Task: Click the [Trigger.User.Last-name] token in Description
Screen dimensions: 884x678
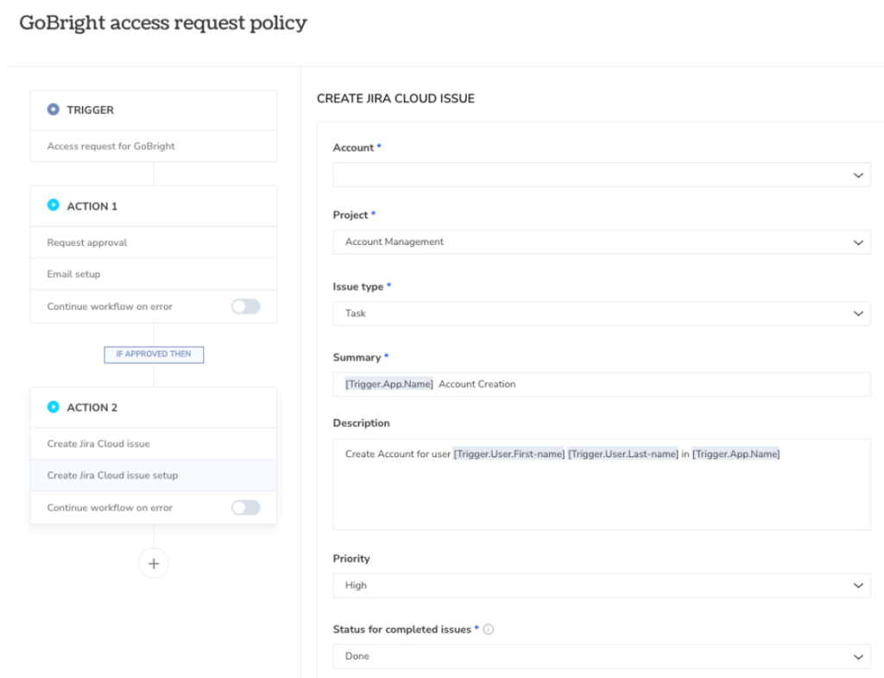Action: [x=623, y=454]
